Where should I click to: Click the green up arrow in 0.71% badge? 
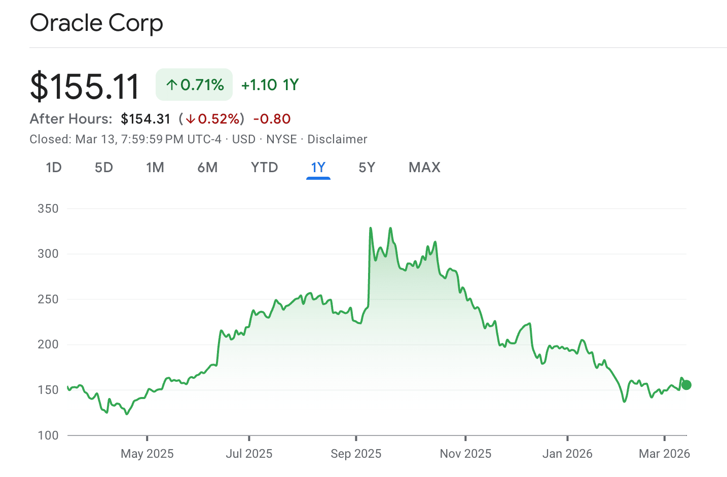coord(172,85)
